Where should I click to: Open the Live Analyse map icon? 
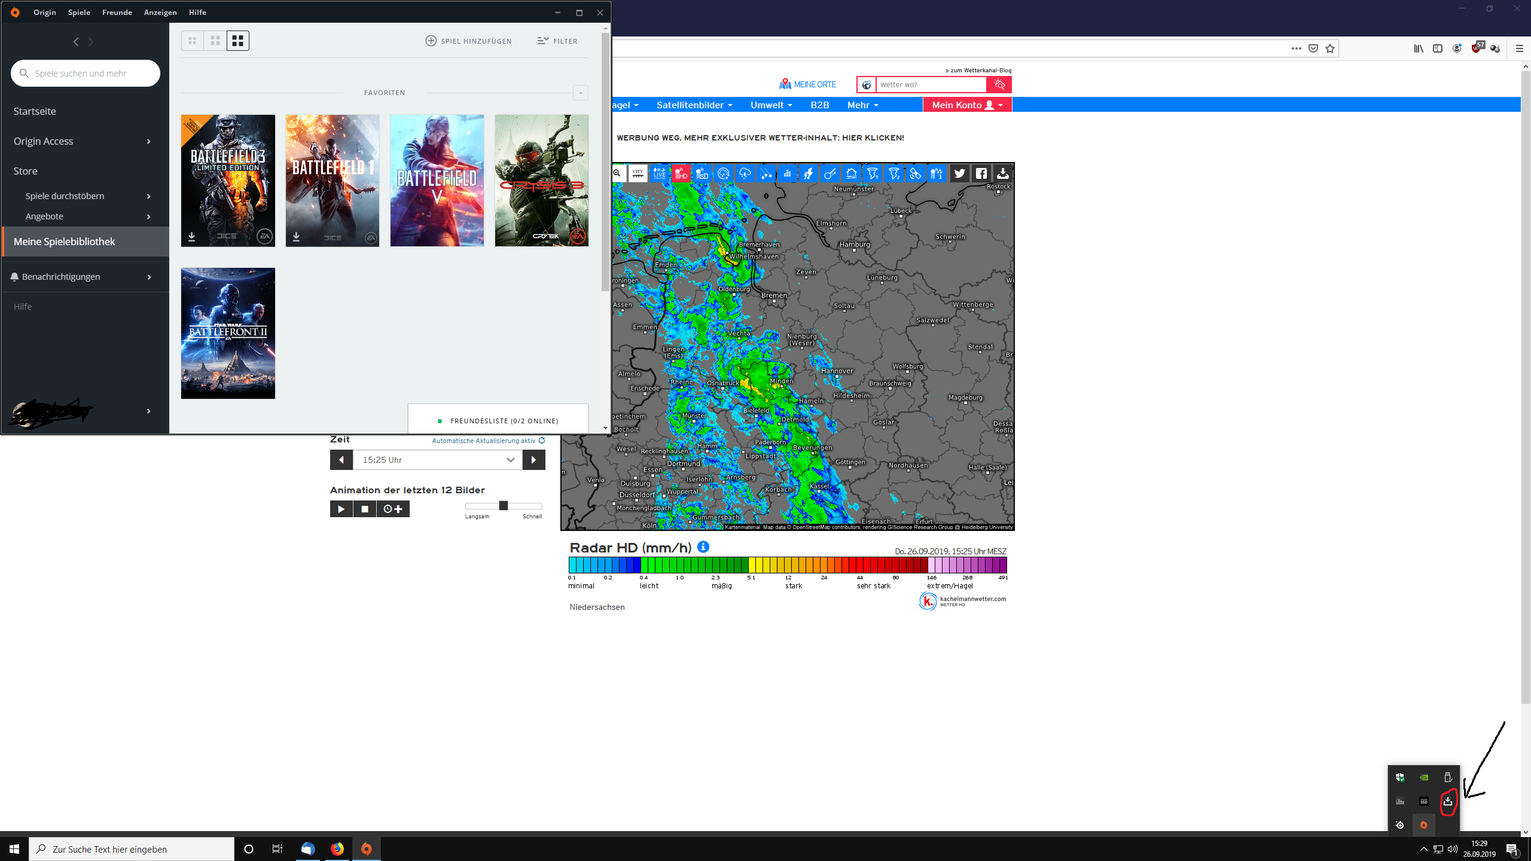(x=659, y=174)
